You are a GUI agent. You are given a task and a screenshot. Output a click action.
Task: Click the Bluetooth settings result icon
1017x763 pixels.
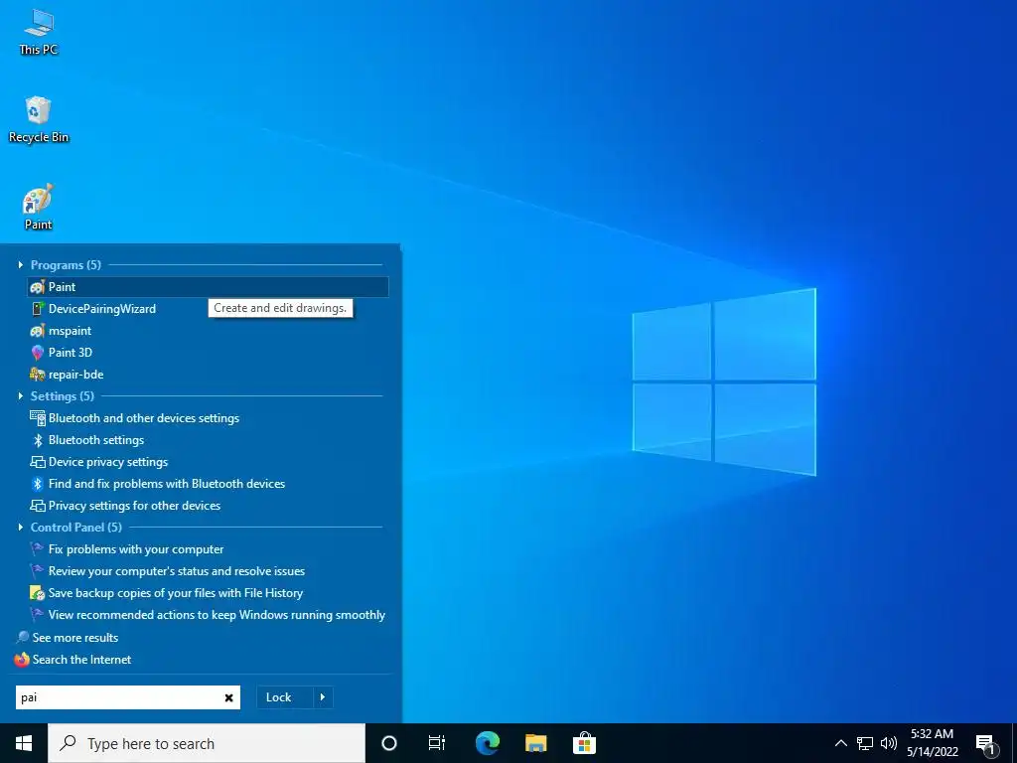pyautogui.click(x=38, y=440)
